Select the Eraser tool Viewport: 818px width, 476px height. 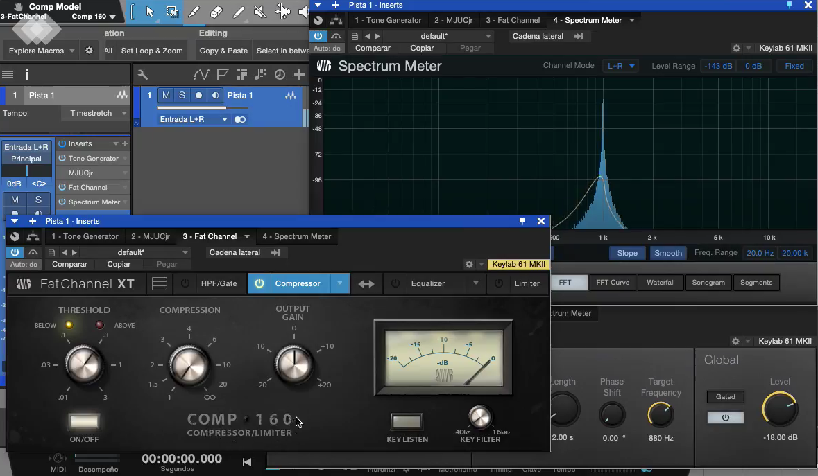coord(216,12)
